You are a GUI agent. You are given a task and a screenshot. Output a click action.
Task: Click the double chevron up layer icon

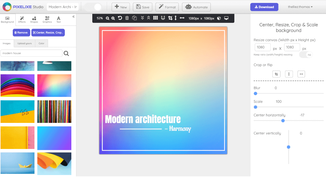149,18
